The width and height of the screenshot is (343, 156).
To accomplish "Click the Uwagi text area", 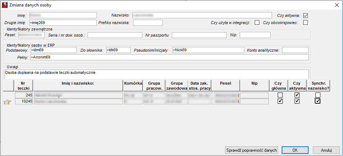I will pos(157,74).
